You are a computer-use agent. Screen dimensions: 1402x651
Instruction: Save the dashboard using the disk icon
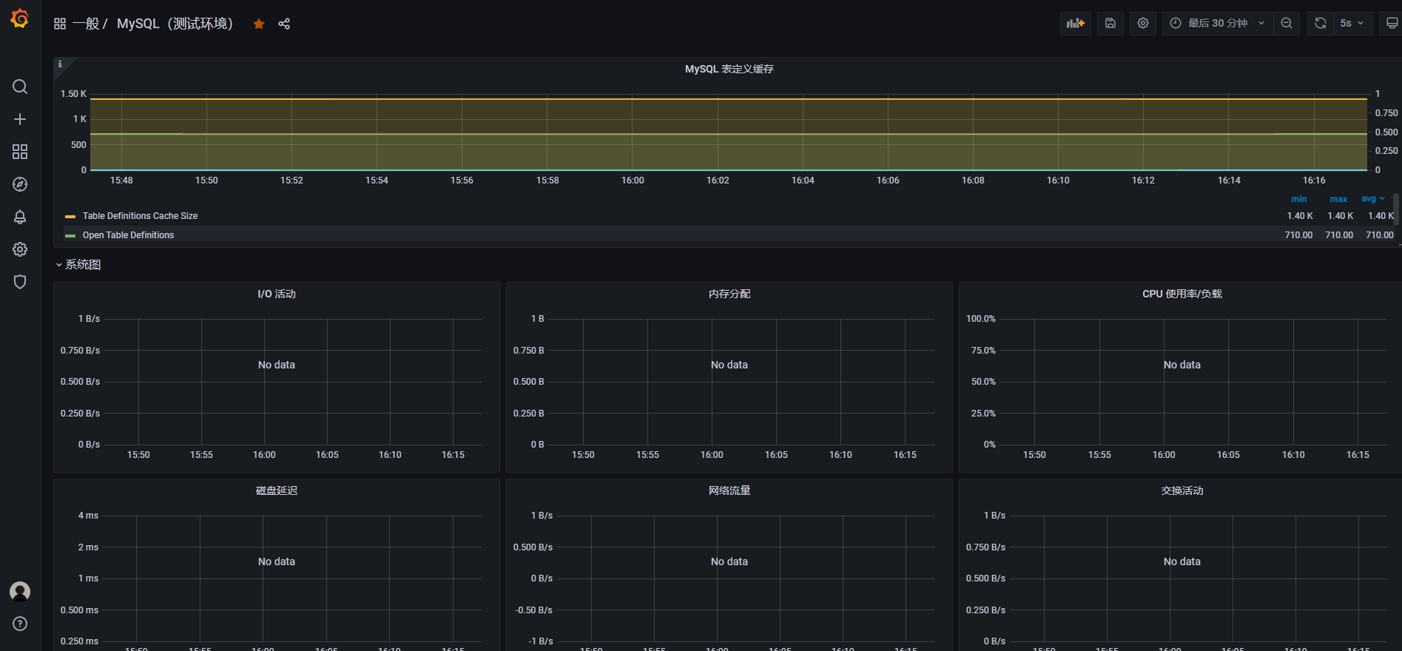[1111, 24]
